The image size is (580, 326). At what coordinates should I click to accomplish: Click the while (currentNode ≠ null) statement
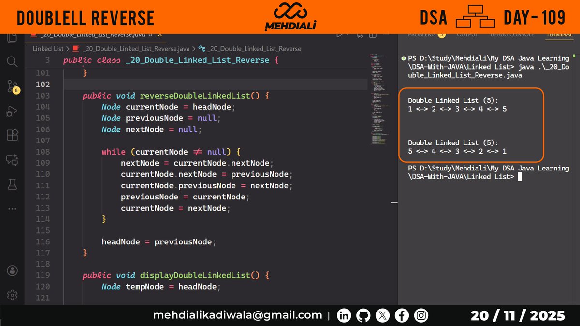click(171, 152)
